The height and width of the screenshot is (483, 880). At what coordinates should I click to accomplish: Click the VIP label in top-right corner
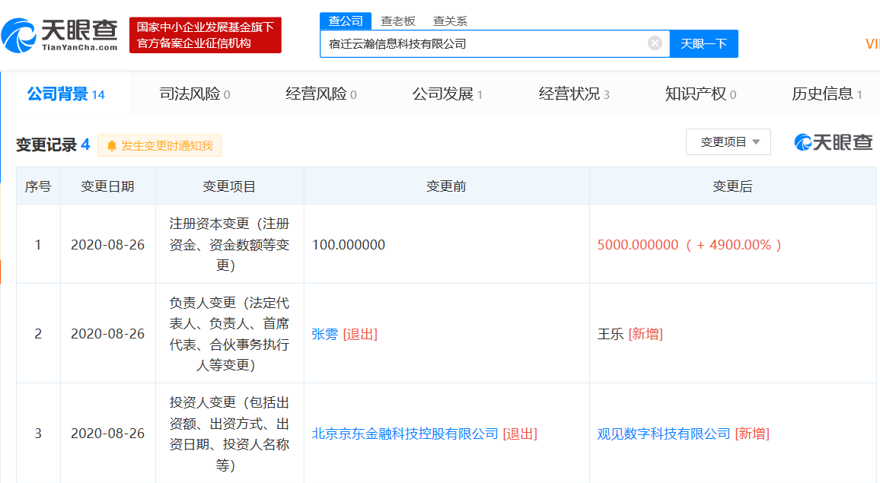pos(872,44)
